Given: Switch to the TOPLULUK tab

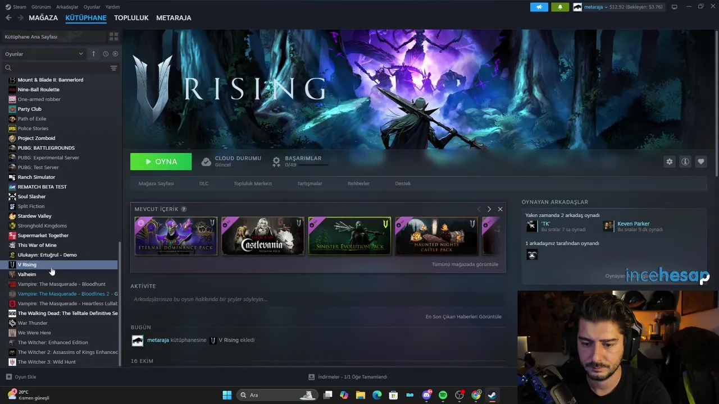Looking at the screenshot, I should click(131, 18).
